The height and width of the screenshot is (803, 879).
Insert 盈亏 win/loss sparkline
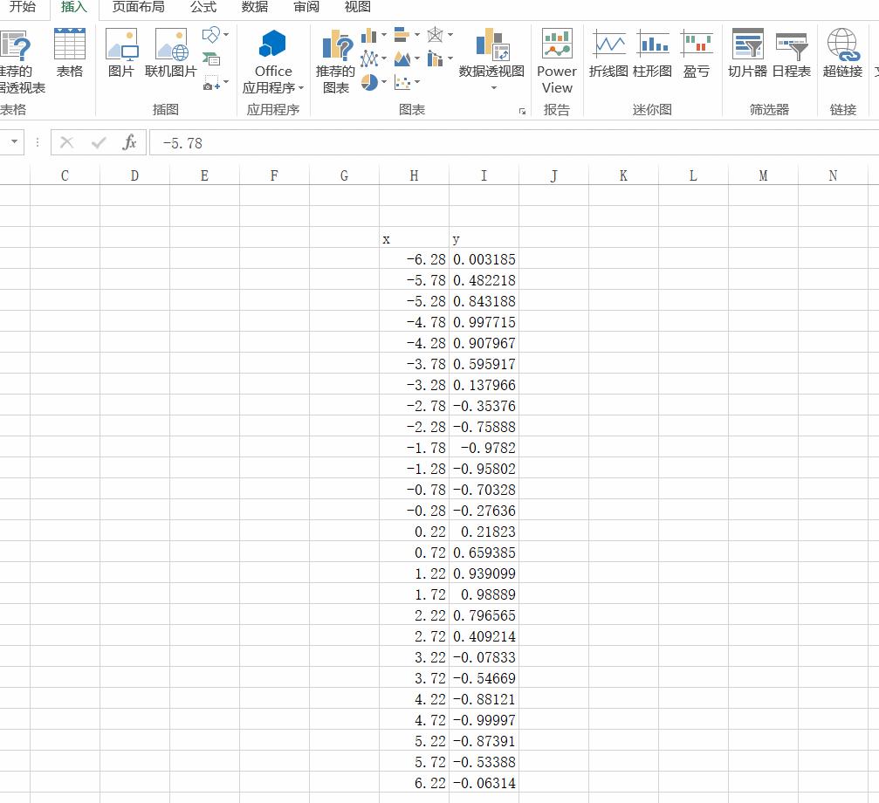pyautogui.click(x=697, y=52)
